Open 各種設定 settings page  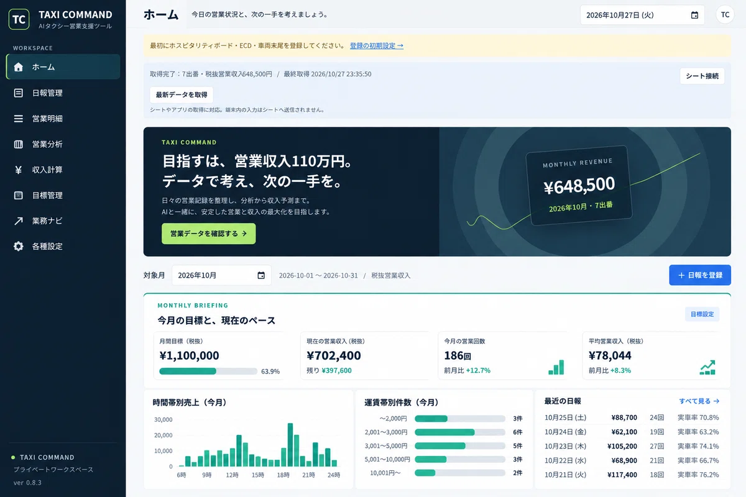[63, 246]
